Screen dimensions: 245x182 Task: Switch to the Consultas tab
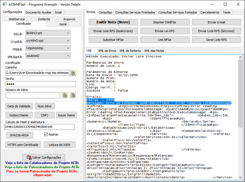pyautogui.click(x=105, y=12)
